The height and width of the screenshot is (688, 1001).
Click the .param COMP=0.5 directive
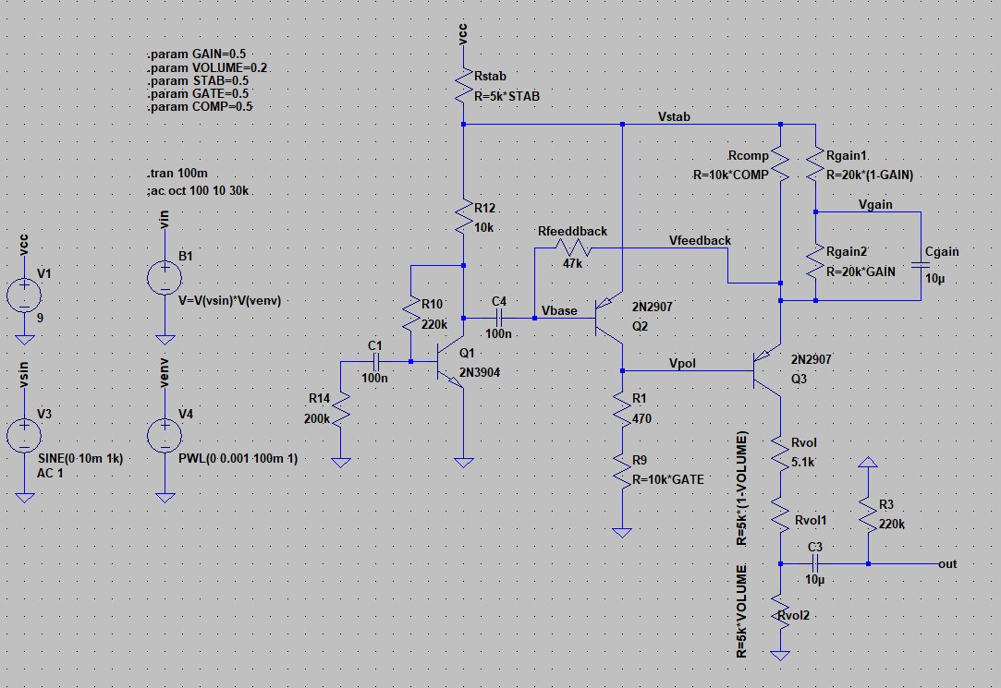click(201, 106)
